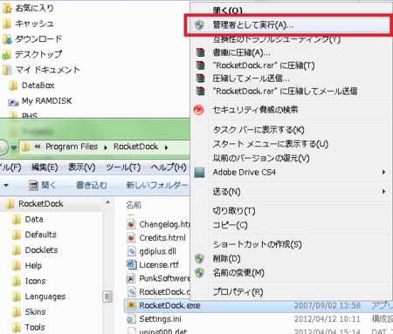
Task: Open 送る(N) submenu entry
Action: 226,192
